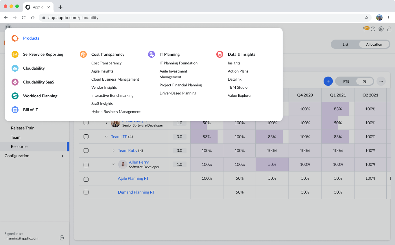This screenshot has width=395, height=245.
Task: Open the settings gear icon
Action: pyautogui.click(x=381, y=29)
